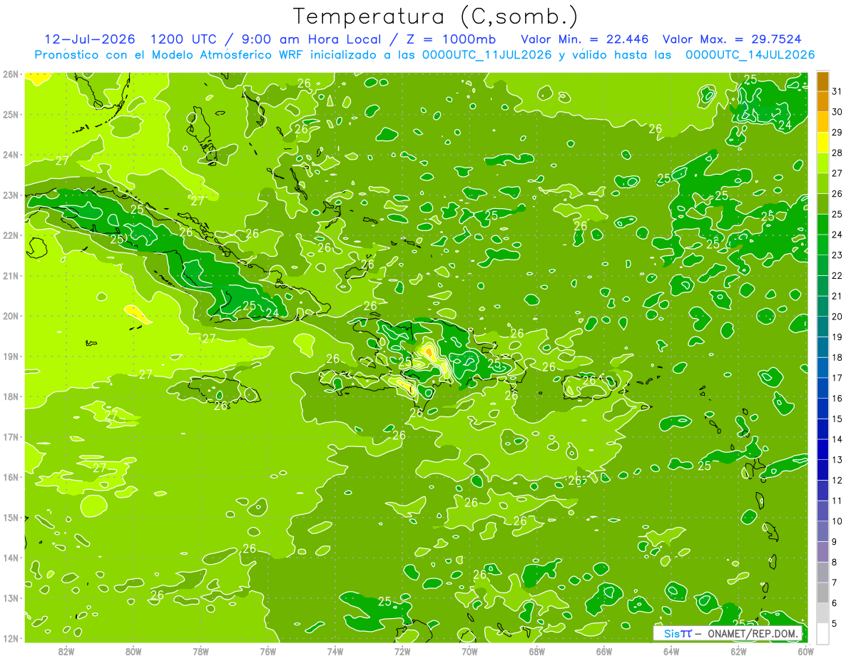The height and width of the screenshot is (661, 856).
Task: Select the date text "12-Jul-2026"
Action: pos(91,39)
